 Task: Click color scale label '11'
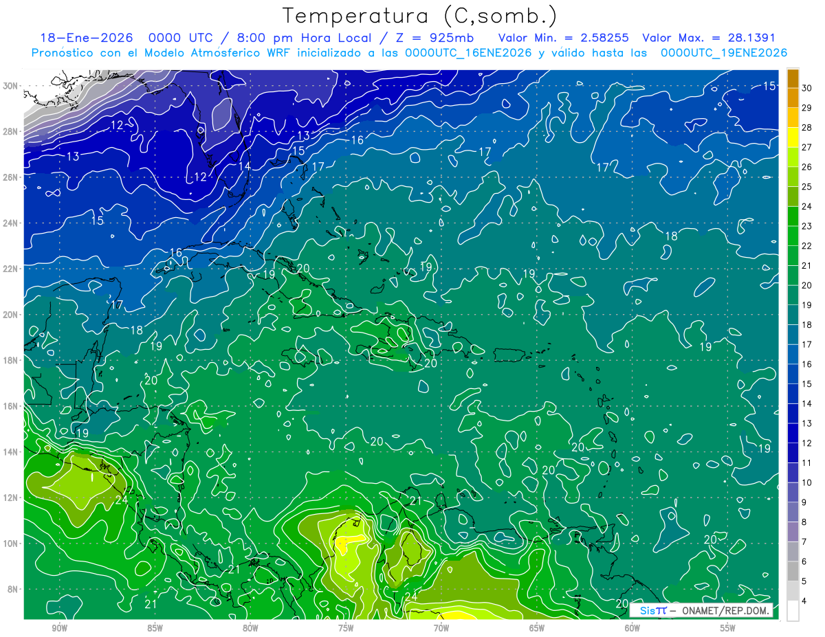pyautogui.click(x=807, y=463)
